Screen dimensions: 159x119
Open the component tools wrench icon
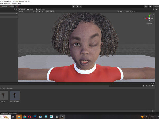point(118,11)
